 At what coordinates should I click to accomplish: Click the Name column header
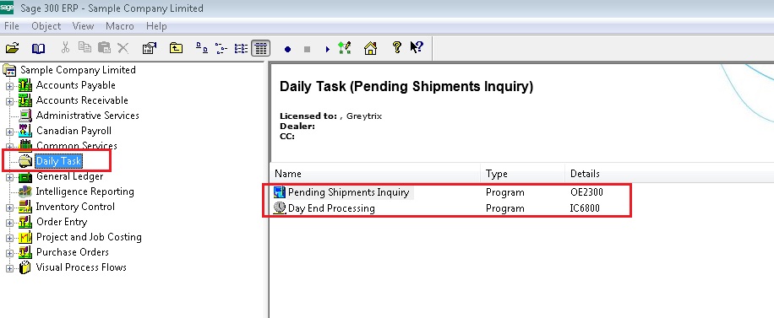tap(375, 174)
